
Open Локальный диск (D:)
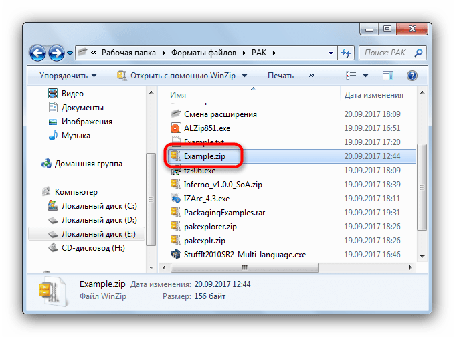99,220
